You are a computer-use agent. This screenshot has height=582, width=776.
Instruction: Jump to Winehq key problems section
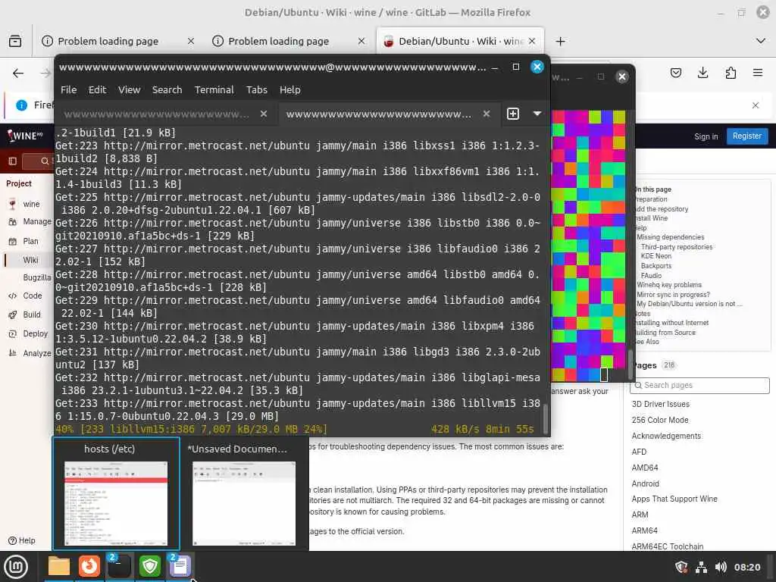pyautogui.click(x=669, y=285)
